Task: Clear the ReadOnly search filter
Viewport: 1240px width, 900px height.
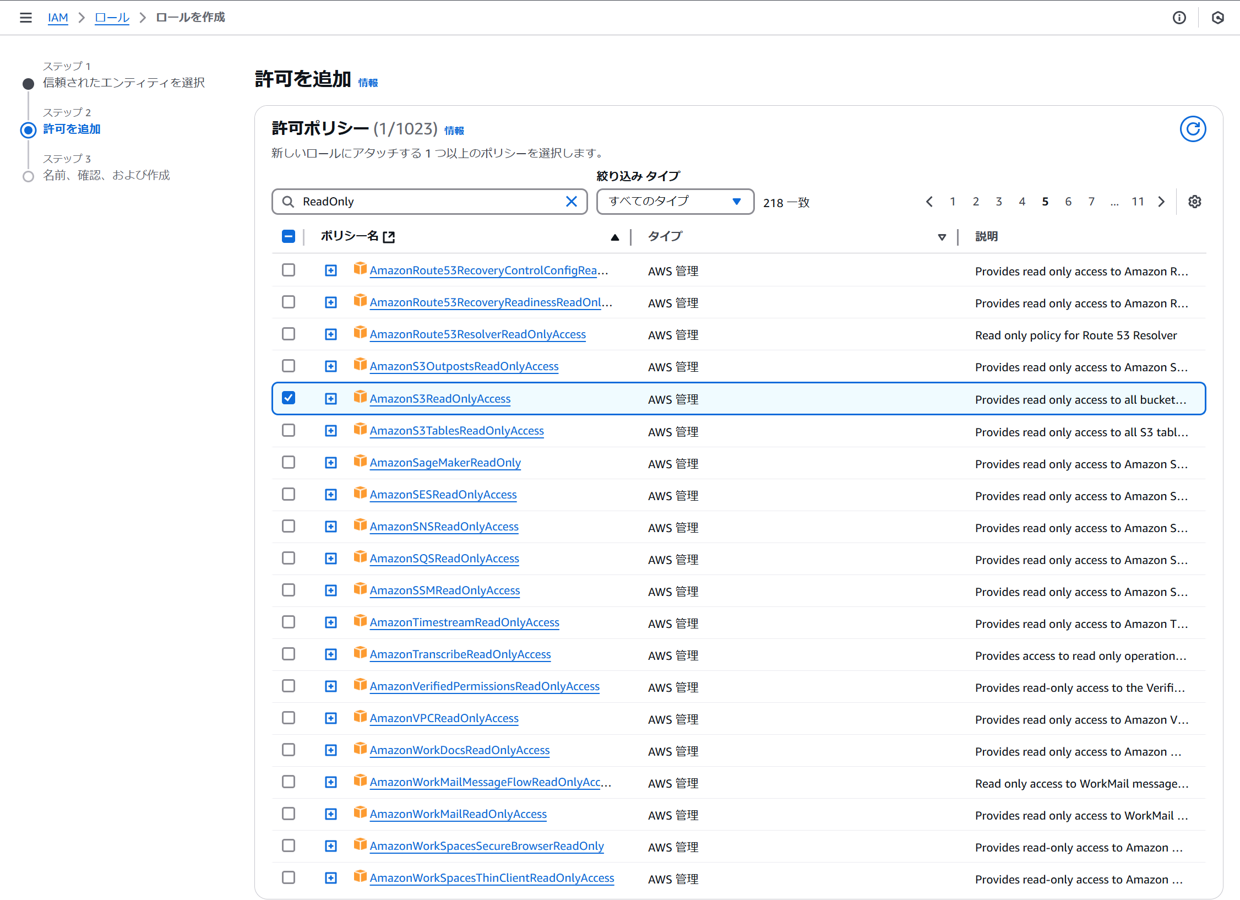Action: coord(572,202)
